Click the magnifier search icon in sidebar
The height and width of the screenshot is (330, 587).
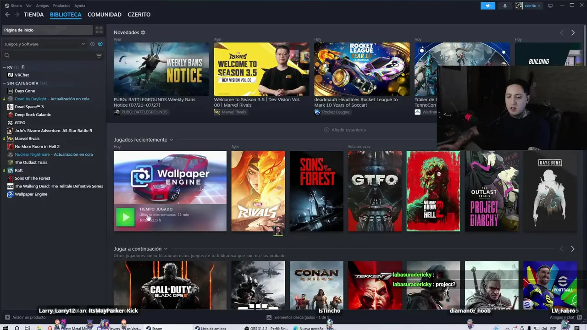tap(7, 55)
